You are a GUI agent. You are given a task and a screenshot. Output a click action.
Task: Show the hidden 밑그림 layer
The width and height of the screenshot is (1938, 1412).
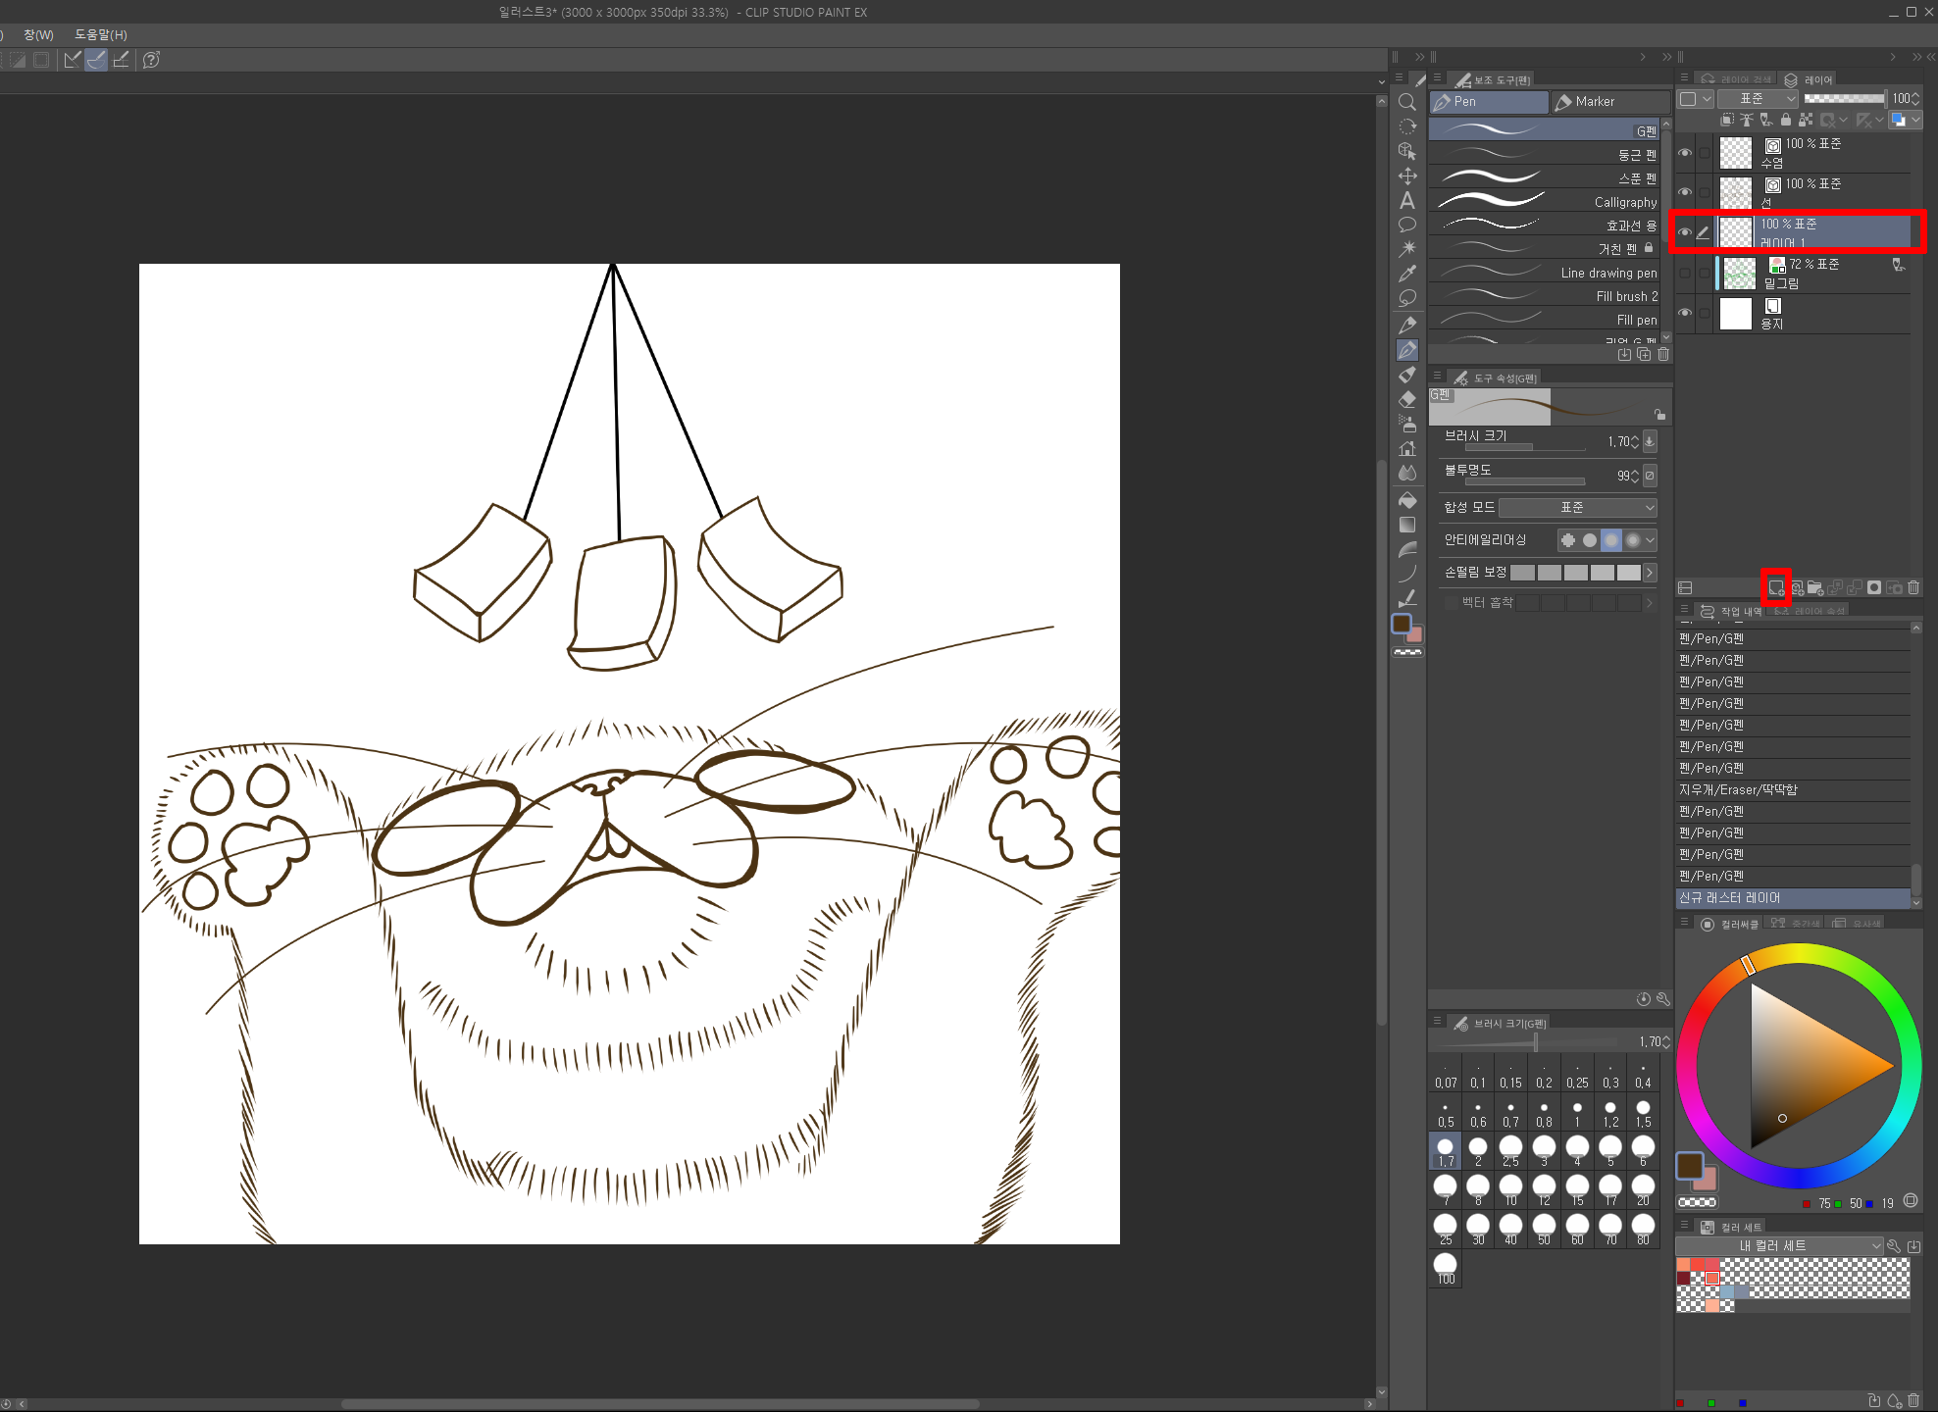(1685, 274)
